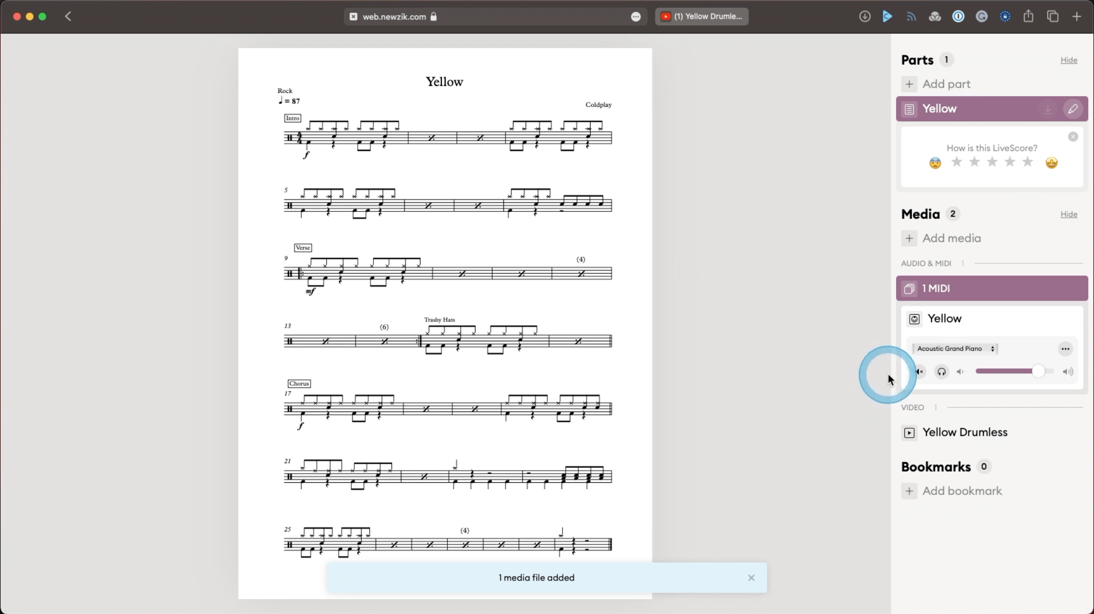Go back with the navigation arrow
Image resolution: width=1094 pixels, height=614 pixels.
coord(68,16)
